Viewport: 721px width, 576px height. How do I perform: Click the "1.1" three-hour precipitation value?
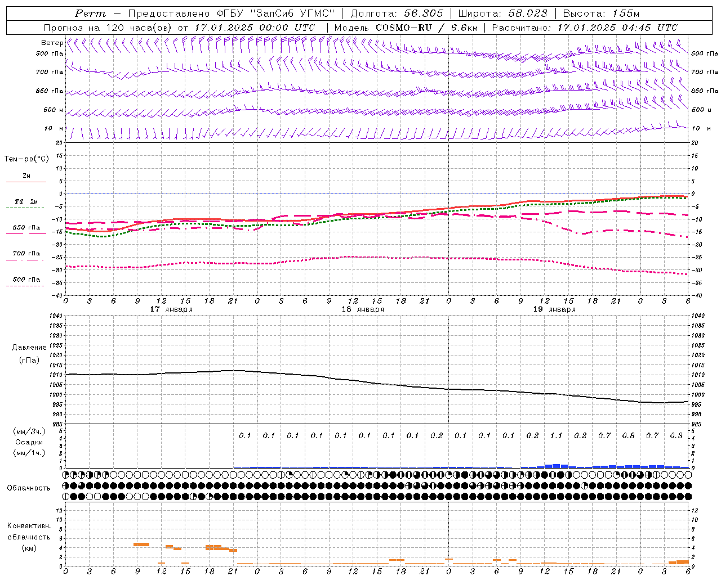pos(557,436)
